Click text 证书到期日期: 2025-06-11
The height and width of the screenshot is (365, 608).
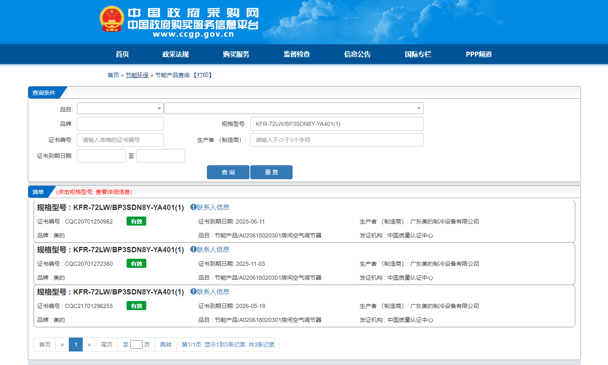(231, 221)
